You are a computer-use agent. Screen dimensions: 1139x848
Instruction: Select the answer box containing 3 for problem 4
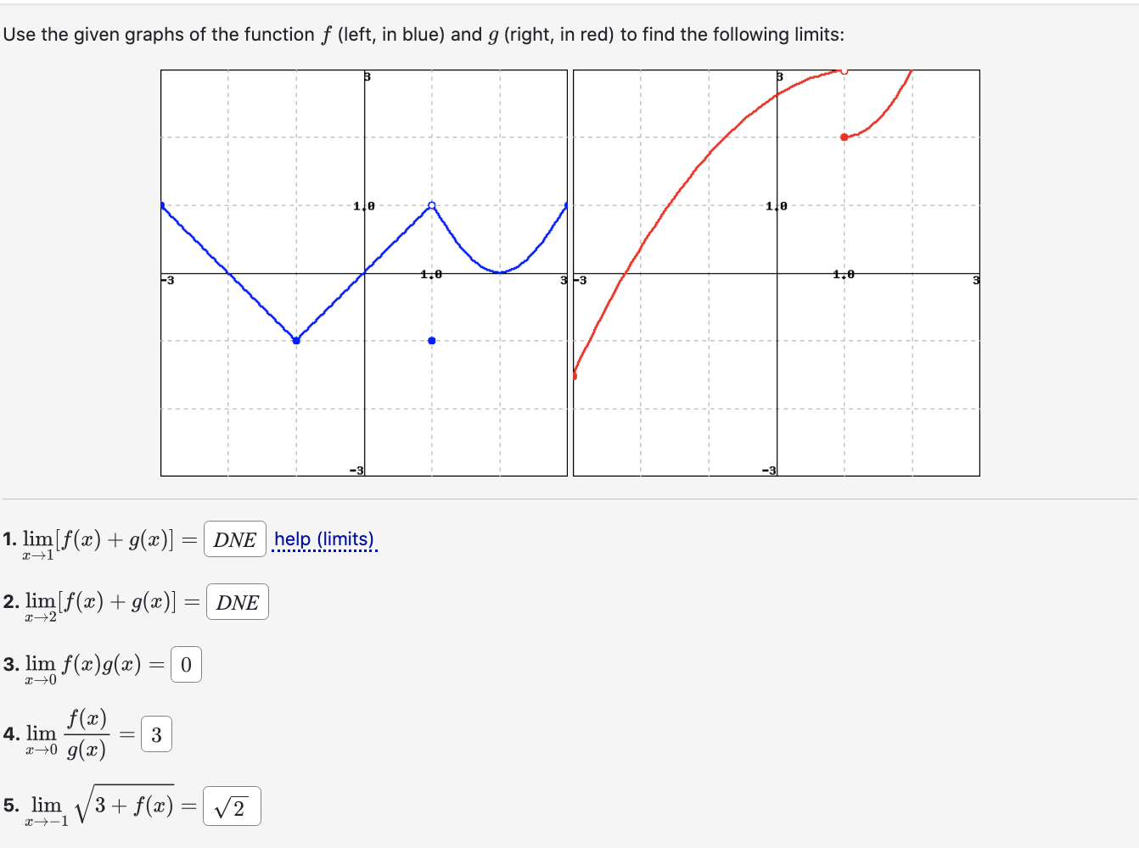point(154,734)
